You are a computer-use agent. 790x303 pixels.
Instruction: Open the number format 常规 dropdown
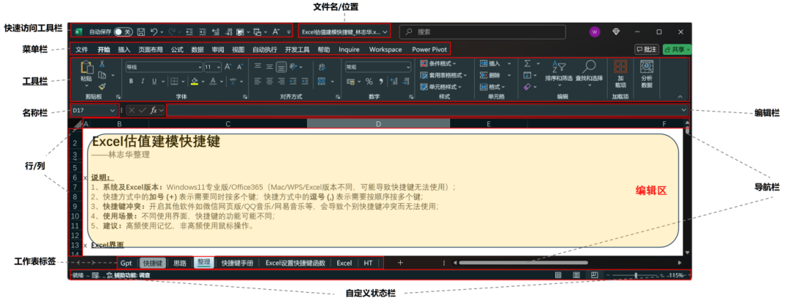click(x=408, y=67)
